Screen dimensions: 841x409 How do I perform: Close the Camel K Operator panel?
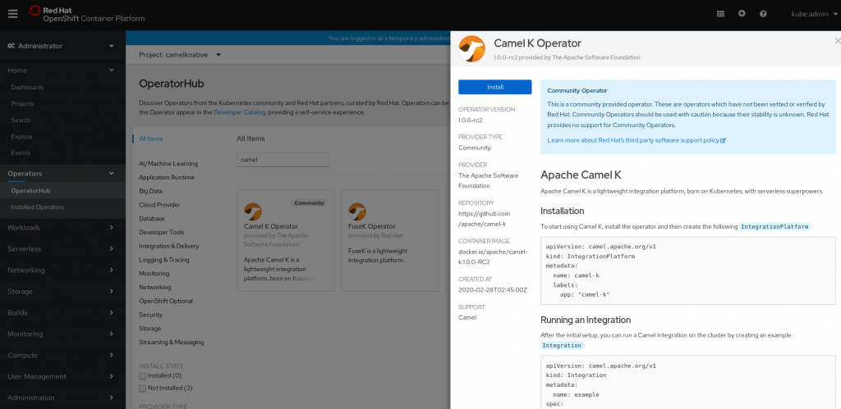pos(837,41)
